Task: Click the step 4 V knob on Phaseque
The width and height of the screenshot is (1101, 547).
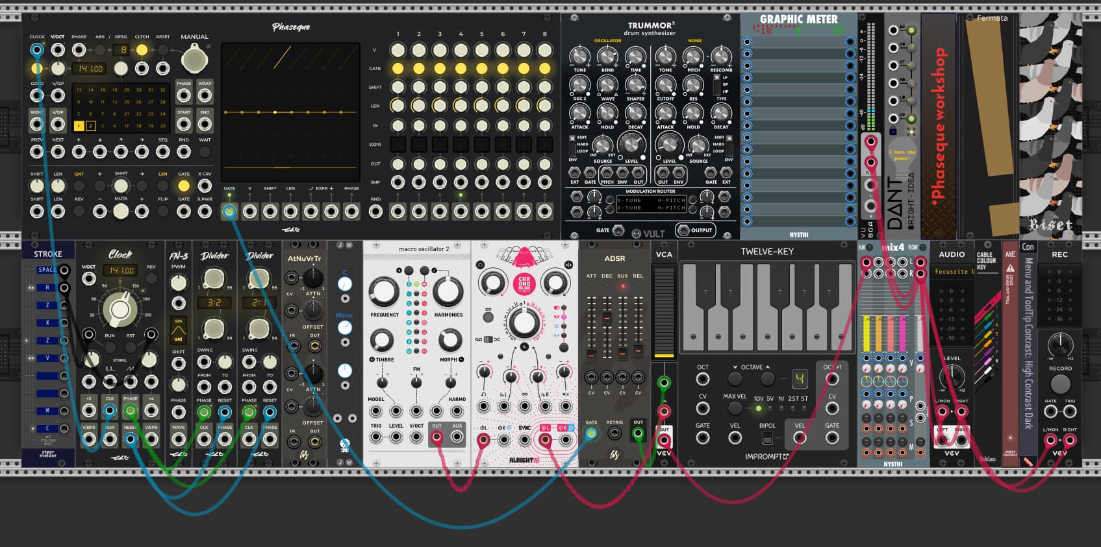Action: pos(461,50)
